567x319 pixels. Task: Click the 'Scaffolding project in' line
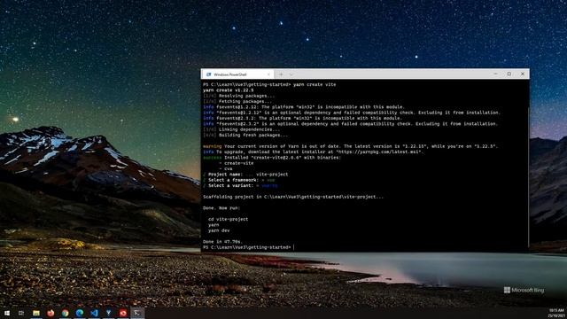(x=293, y=197)
